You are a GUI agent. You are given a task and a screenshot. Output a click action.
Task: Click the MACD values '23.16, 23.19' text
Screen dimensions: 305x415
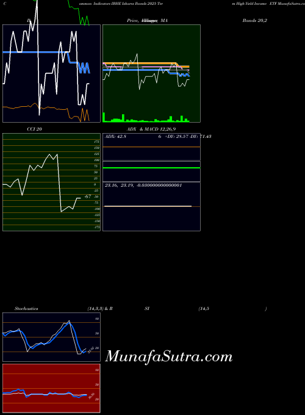(119, 186)
